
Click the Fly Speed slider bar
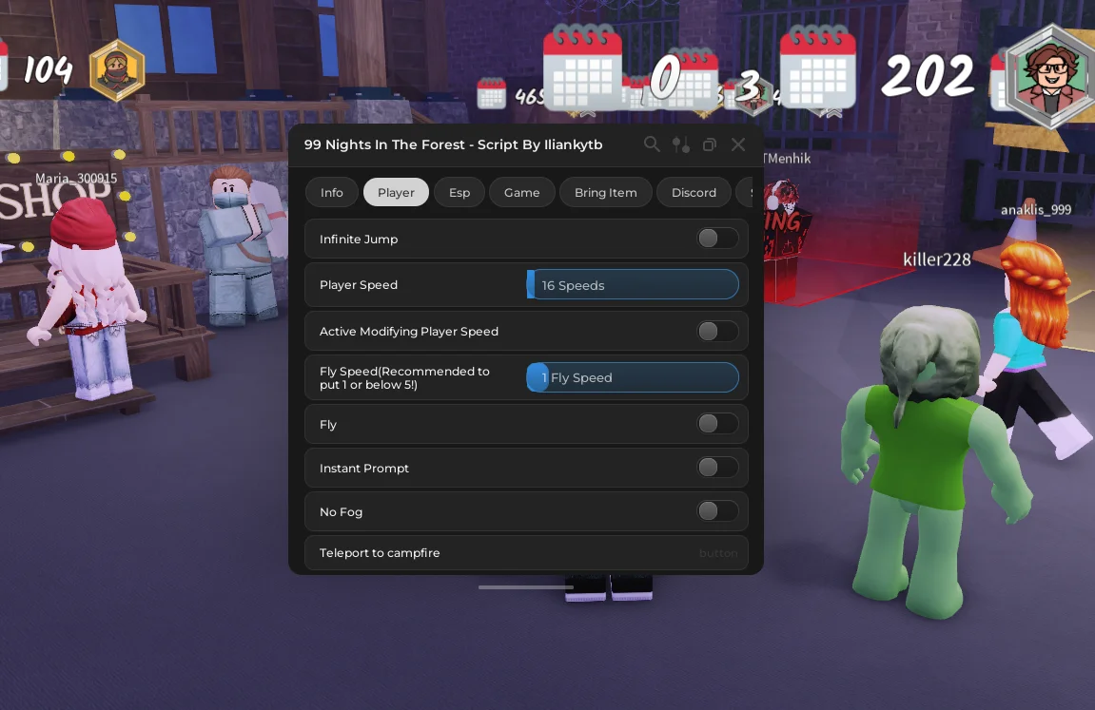633,377
